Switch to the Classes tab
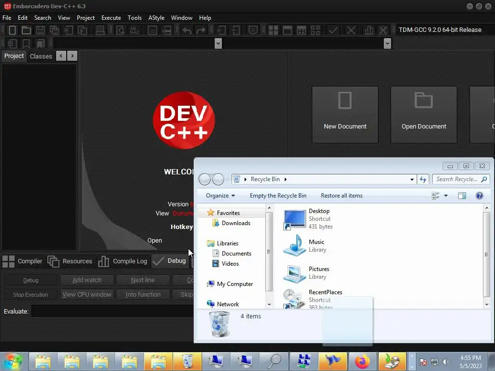 [41, 56]
